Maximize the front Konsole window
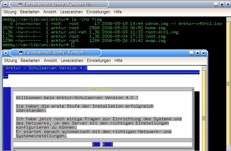Image resolution: width=231 pixels, height=151 pixels. point(197,53)
